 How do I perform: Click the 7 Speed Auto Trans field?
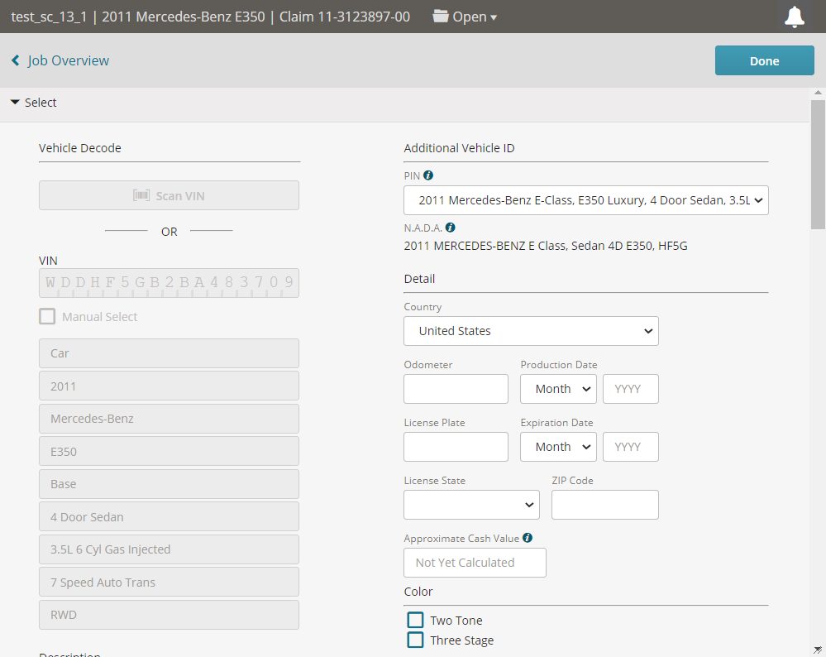pyautogui.click(x=169, y=583)
